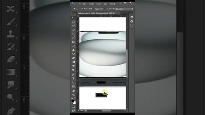Select the Content-Aware Move tool
Image resolution: width=205 pixels, height=115 pixels.
pyautogui.click(x=73, y=42)
